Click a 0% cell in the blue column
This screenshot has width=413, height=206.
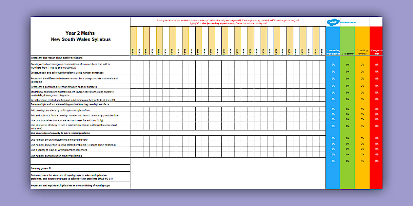coord(332,65)
